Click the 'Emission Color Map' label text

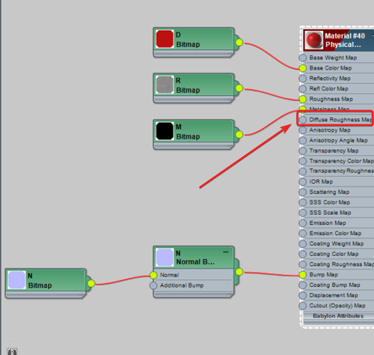[335, 233]
